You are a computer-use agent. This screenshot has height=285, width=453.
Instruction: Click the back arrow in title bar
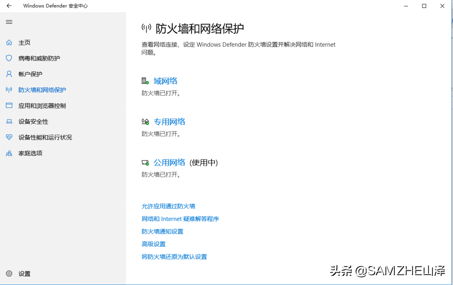pos(9,6)
